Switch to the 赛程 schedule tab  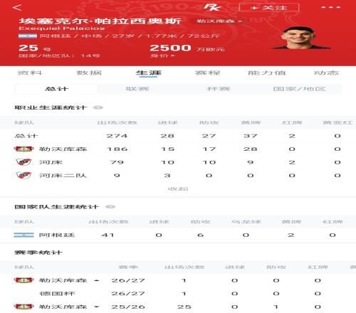pos(208,73)
